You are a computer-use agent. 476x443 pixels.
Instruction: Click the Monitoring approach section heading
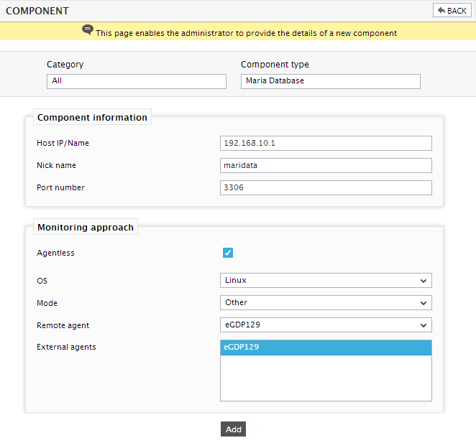[x=86, y=227]
